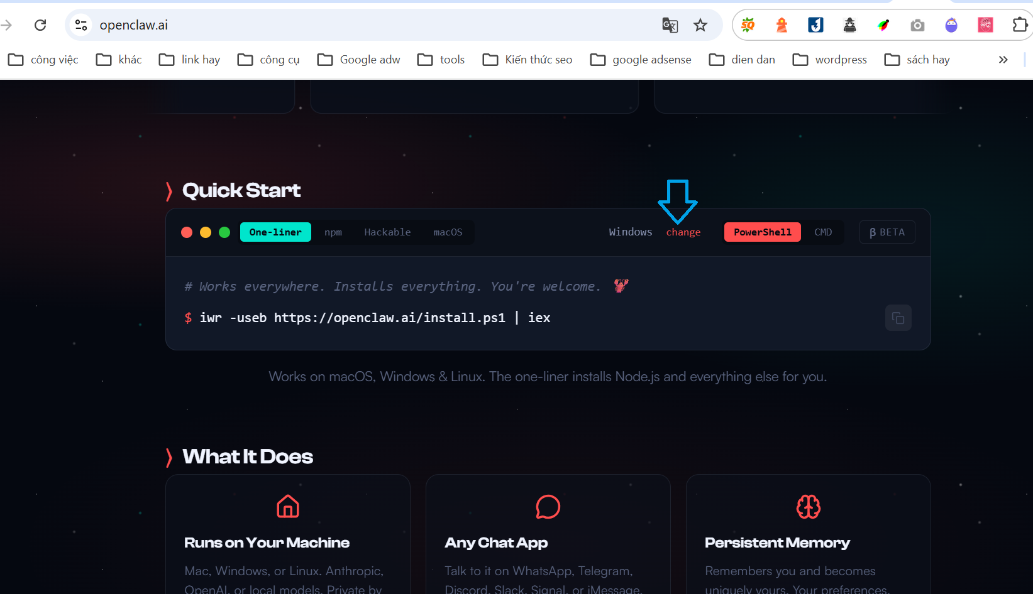This screenshot has height=594, width=1033.
Task: Click the "Any Chat App" card title
Action: (496, 543)
